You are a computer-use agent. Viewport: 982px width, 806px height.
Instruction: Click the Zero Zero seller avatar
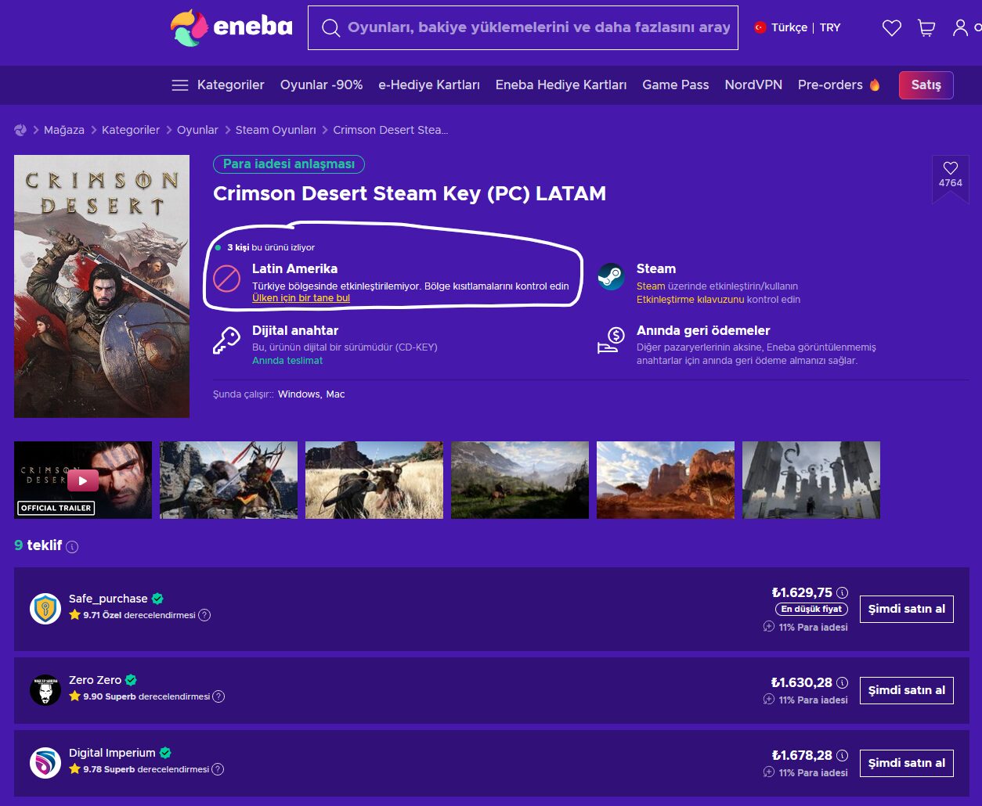[45, 690]
